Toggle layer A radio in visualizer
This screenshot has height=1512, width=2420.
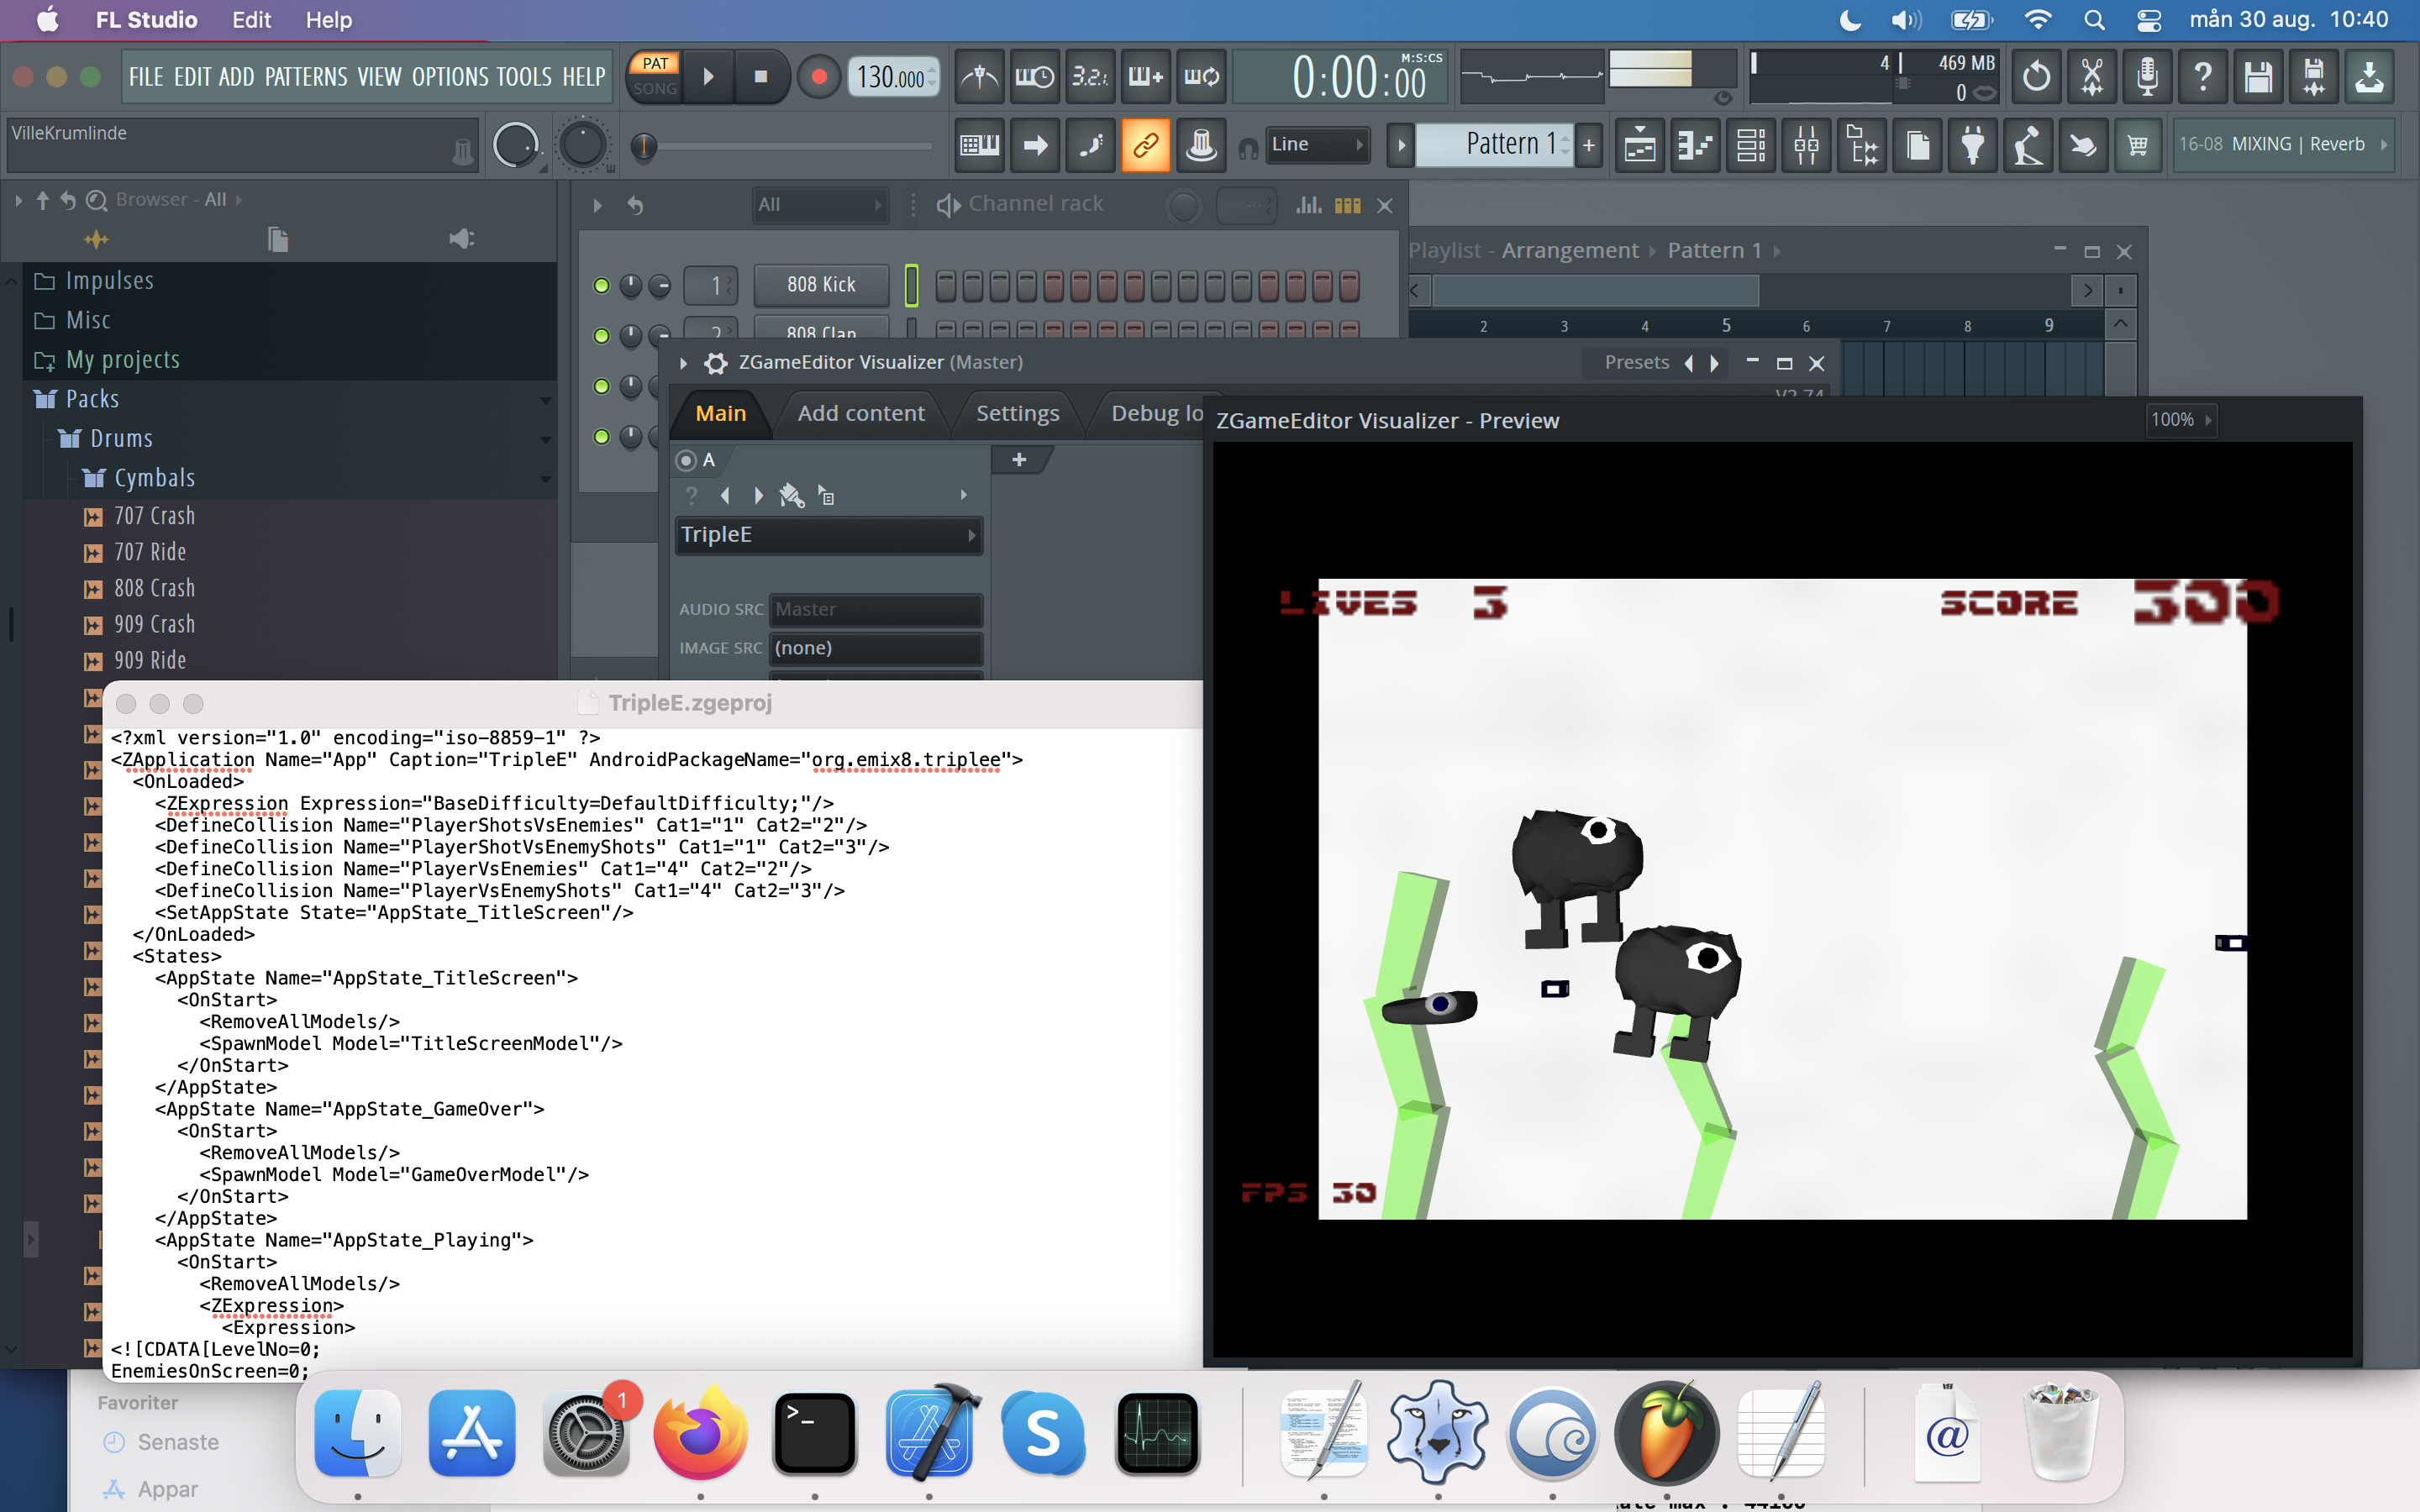click(686, 460)
